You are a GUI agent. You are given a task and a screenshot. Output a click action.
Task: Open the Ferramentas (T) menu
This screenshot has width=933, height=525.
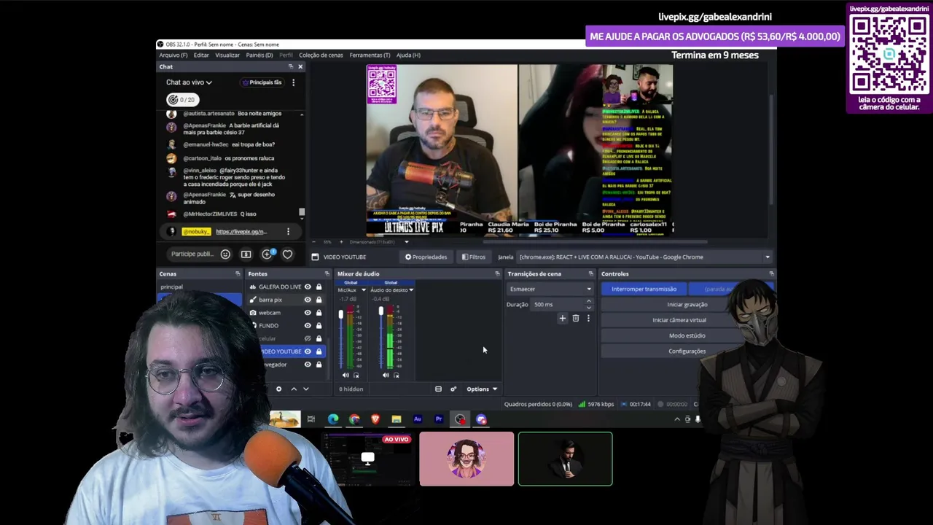[x=370, y=55]
